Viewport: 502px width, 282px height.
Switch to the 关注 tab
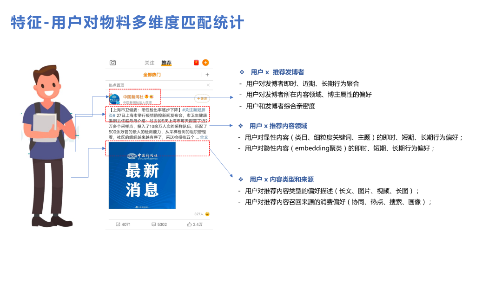point(150,62)
